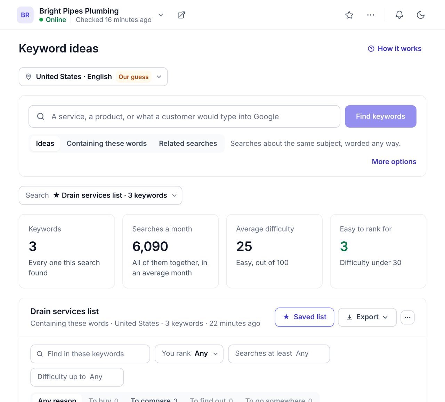Click the question mark help icon
Screen dimensions: 445x402
coord(371,49)
